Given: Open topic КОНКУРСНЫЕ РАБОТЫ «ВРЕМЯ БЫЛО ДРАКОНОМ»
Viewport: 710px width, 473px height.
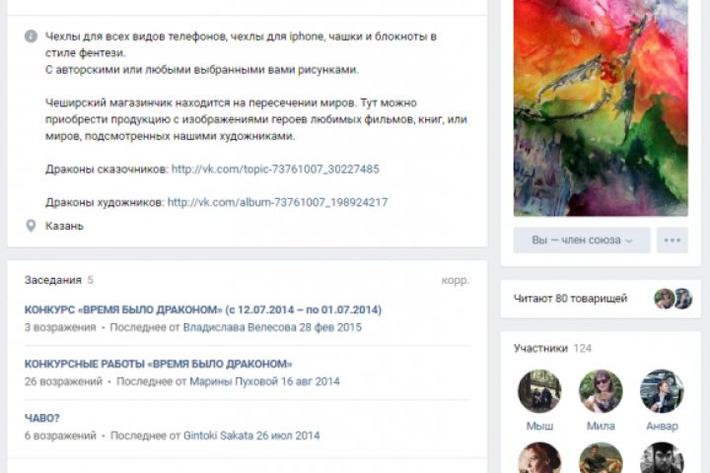Looking at the screenshot, I should pos(159,364).
